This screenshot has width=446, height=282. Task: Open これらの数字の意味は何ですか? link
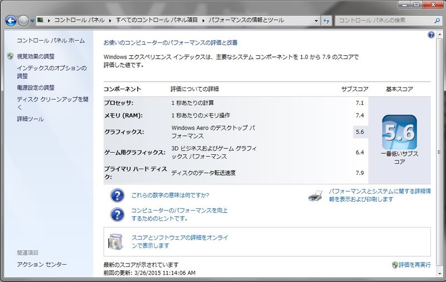click(x=170, y=195)
